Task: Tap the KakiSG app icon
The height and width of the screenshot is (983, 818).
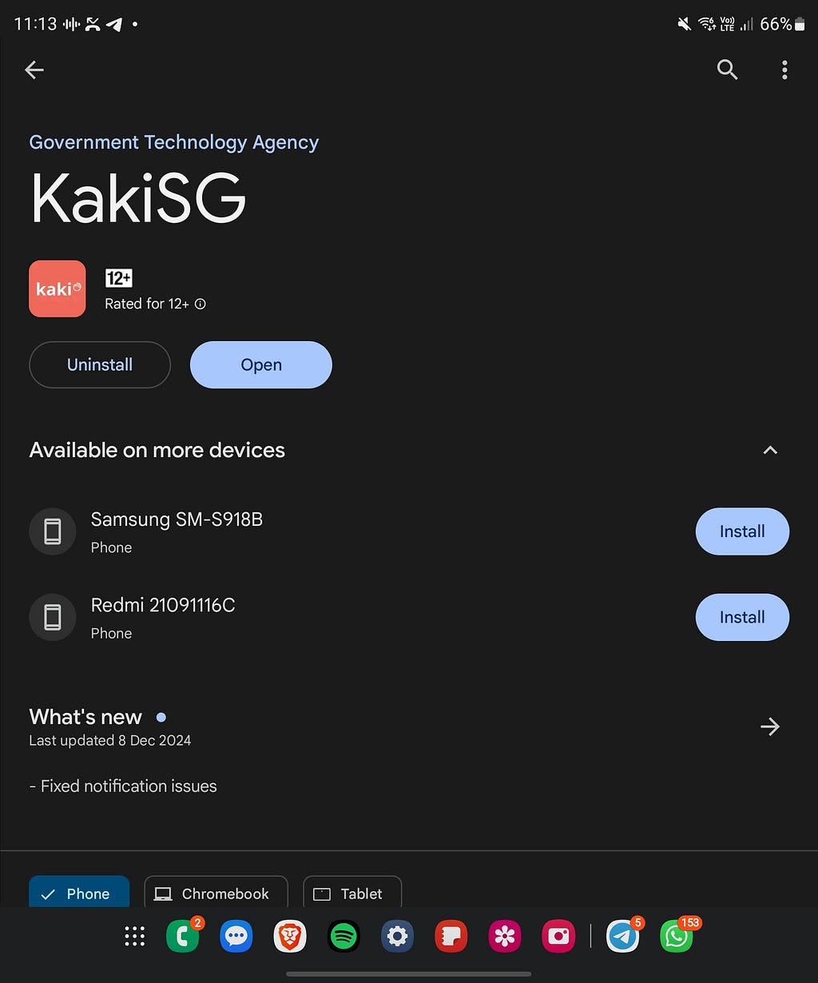Action: click(x=58, y=289)
